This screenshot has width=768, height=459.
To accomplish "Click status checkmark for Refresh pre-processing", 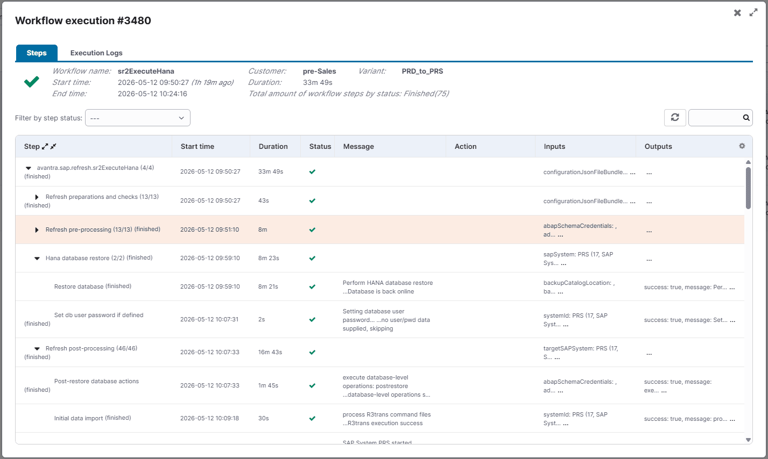I will click(x=312, y=230).
